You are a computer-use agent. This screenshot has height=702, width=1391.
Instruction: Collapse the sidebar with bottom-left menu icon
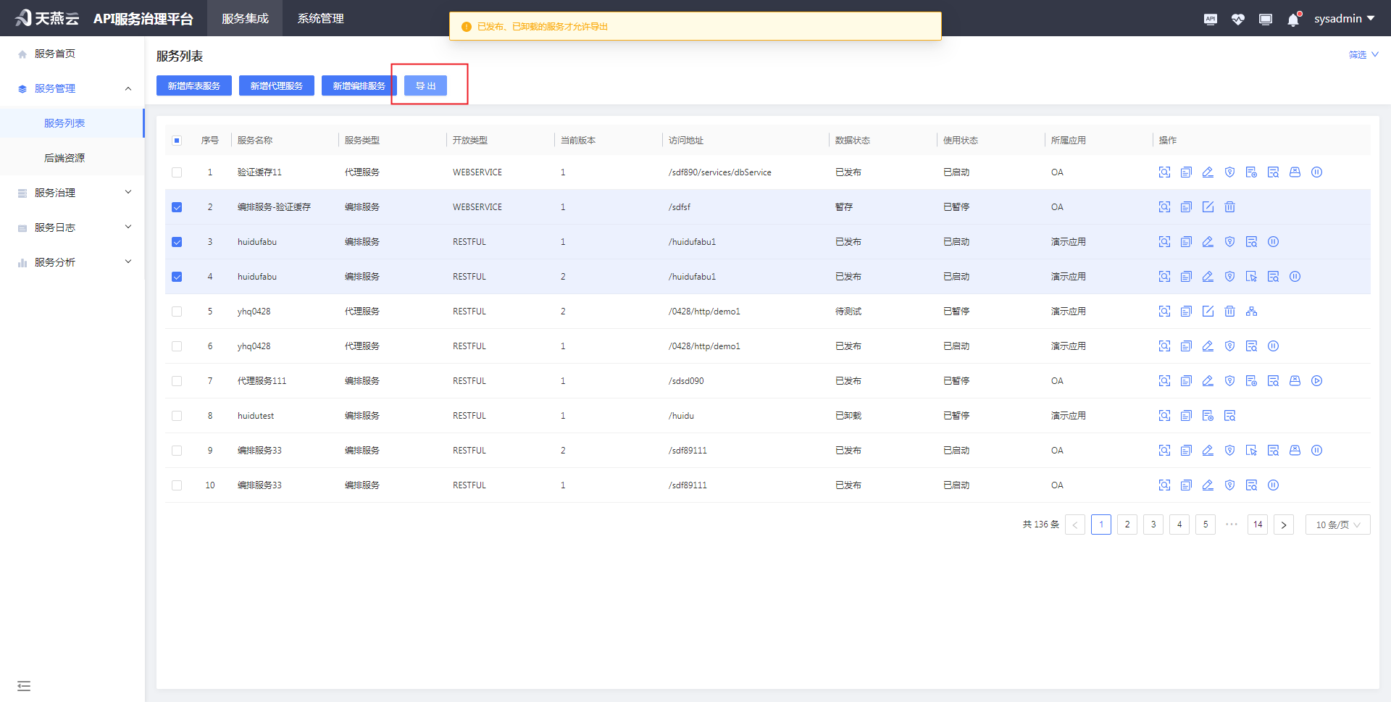[24, 685]
